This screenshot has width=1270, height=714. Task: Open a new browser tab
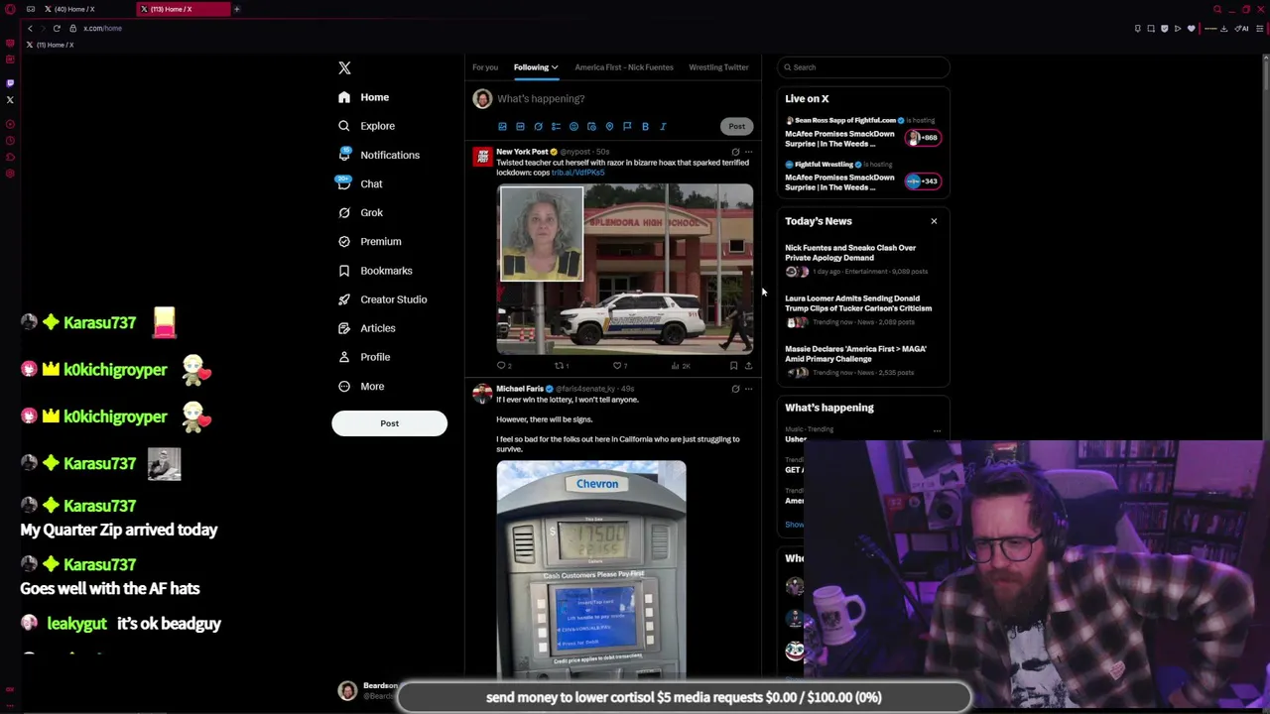(x=237, y=9)
